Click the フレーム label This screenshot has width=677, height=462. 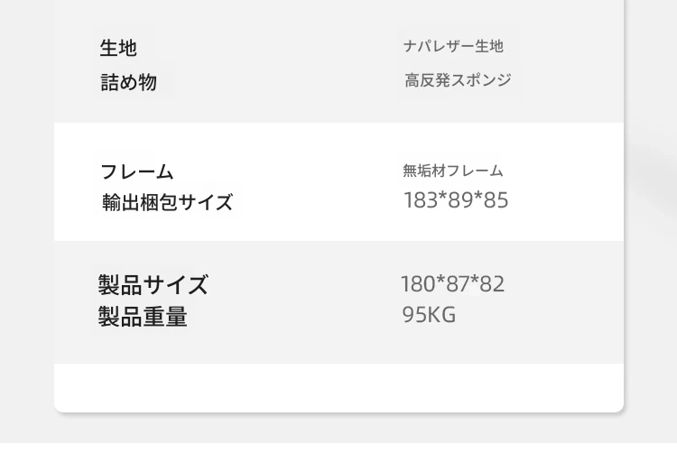(x=137, y=171)
